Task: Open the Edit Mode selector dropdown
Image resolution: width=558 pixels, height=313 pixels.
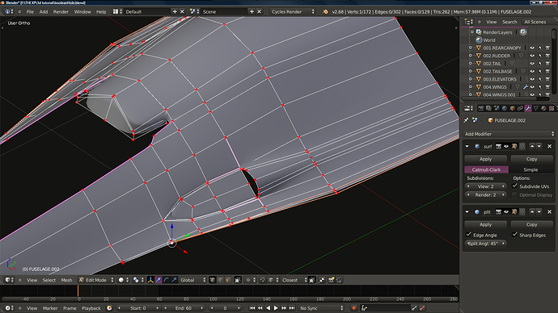Action: tap(96, 280)
